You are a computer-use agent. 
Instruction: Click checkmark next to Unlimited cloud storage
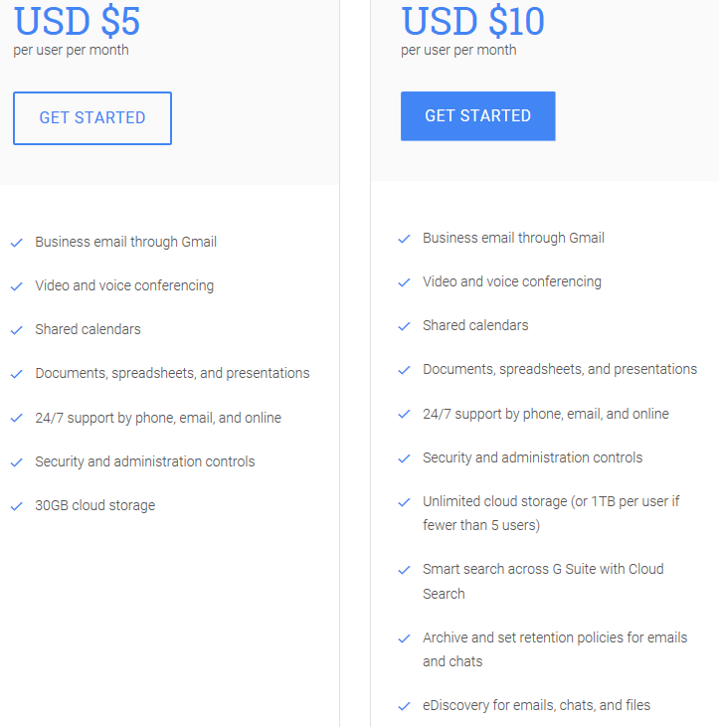(x=404, y=502)
